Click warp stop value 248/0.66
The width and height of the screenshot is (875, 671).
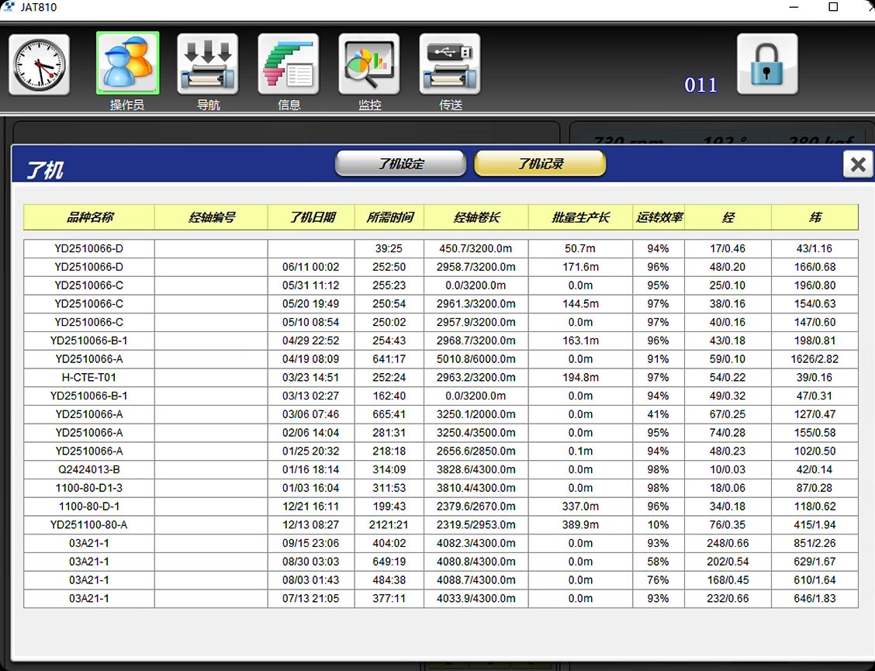(x=728, y=543)
